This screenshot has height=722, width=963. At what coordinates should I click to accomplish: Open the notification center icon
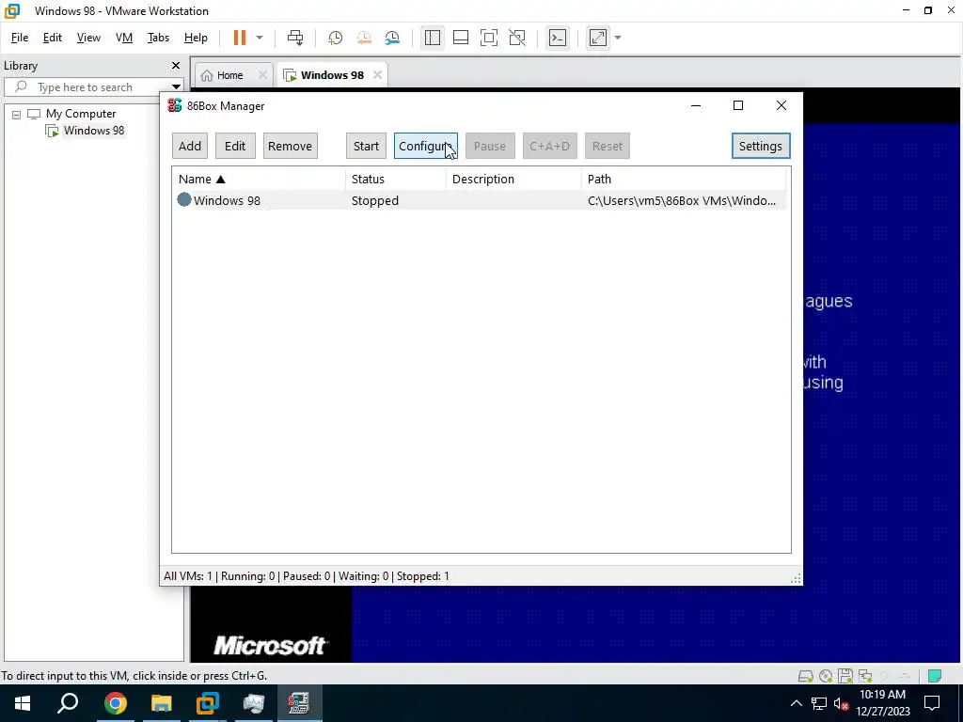[932, 703]
